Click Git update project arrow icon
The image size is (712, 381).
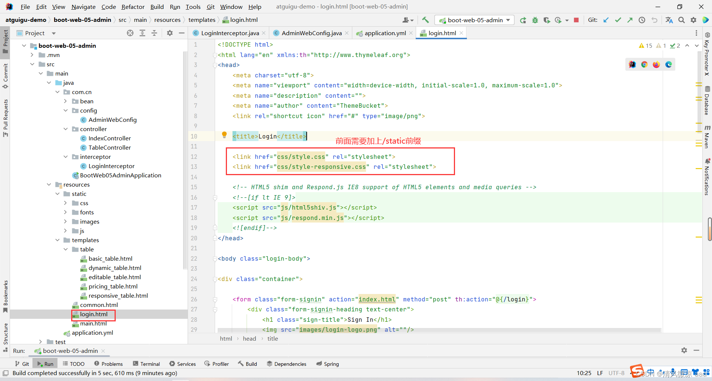[606, 20]
